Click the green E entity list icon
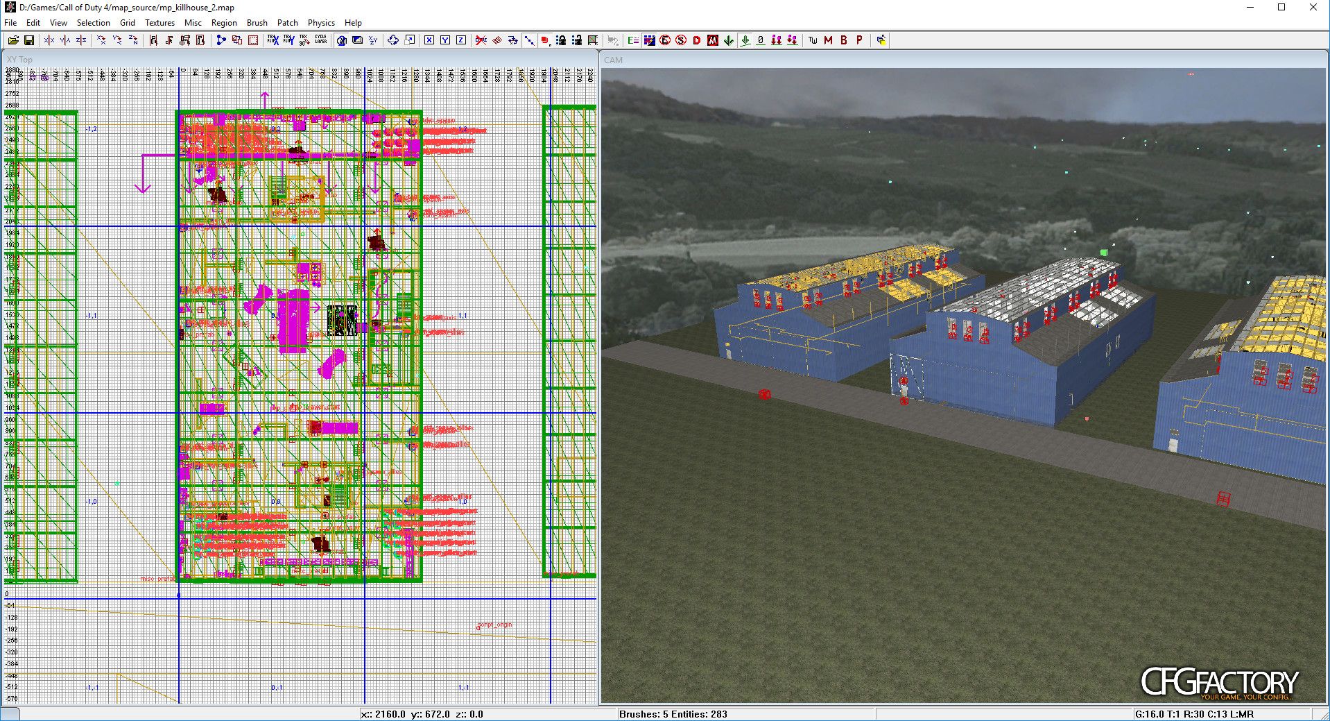Image resolution: width=1330 pixels, height=721 pixels. [633, 40]
